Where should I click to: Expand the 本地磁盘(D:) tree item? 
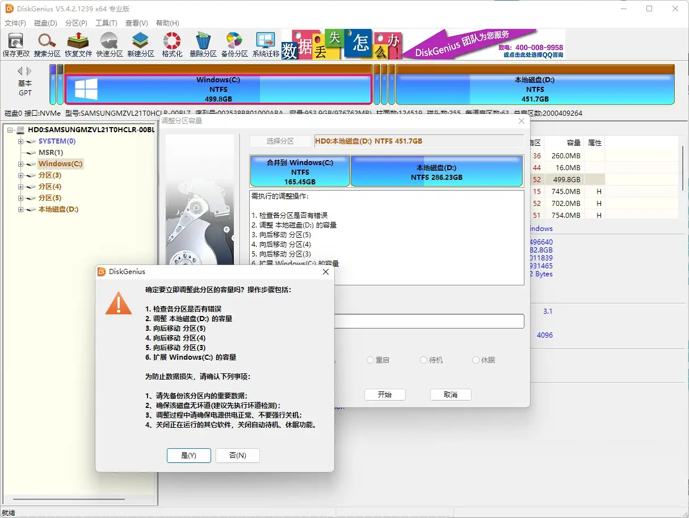20,209
